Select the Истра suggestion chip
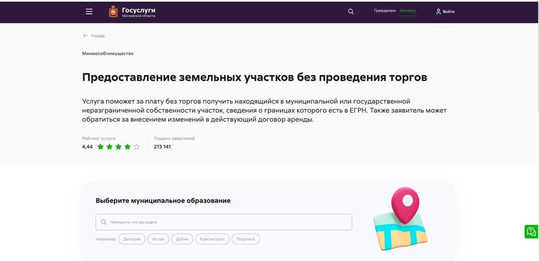This screenshot has width=539, height=261. (x=158, y=239)
